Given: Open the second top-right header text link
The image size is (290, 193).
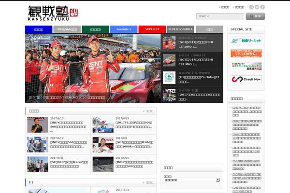Looking at the screenshot, I should 239,7.
